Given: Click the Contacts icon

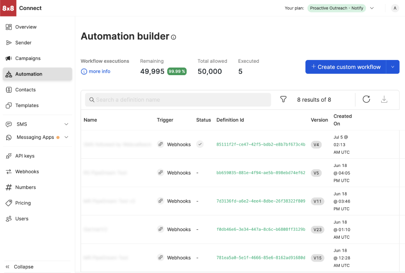Looking at the screenshot, I should pos(9,90).
